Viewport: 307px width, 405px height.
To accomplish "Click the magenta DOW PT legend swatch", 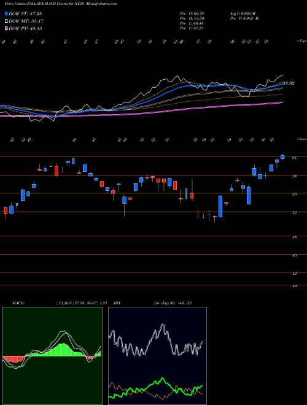I will tap(6, 28).
